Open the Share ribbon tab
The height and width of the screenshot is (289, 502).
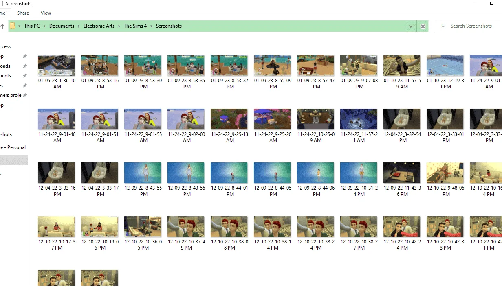[x=23, y=13]
